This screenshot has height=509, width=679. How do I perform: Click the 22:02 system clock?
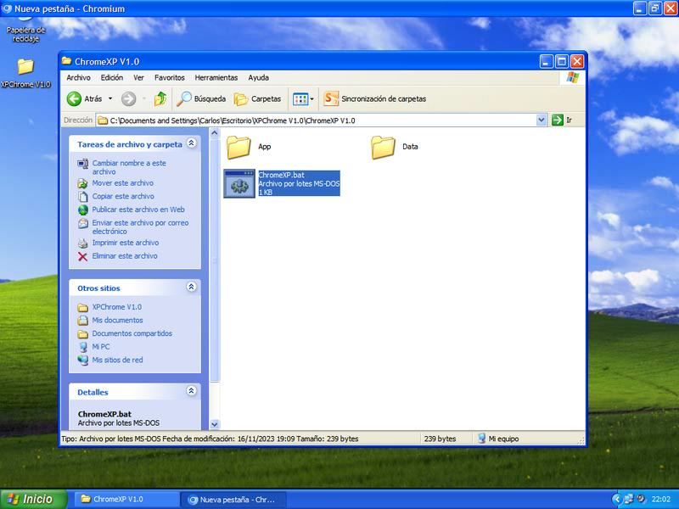coord(661,499)
